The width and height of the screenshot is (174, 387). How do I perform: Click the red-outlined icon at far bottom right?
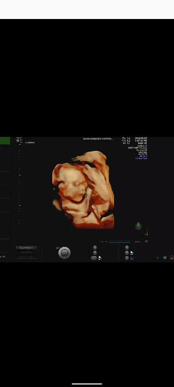(x=172, y=257)
